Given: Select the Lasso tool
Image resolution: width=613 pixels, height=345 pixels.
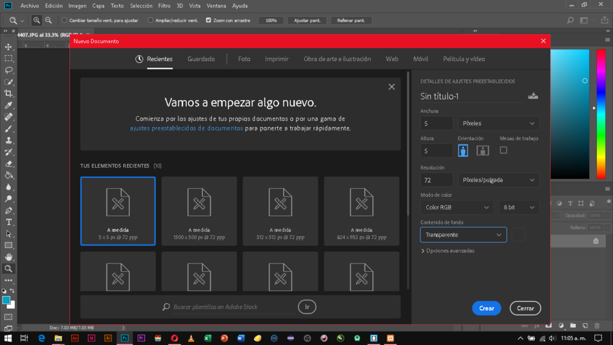Looking at the screenshot, I should click(8, 71).
